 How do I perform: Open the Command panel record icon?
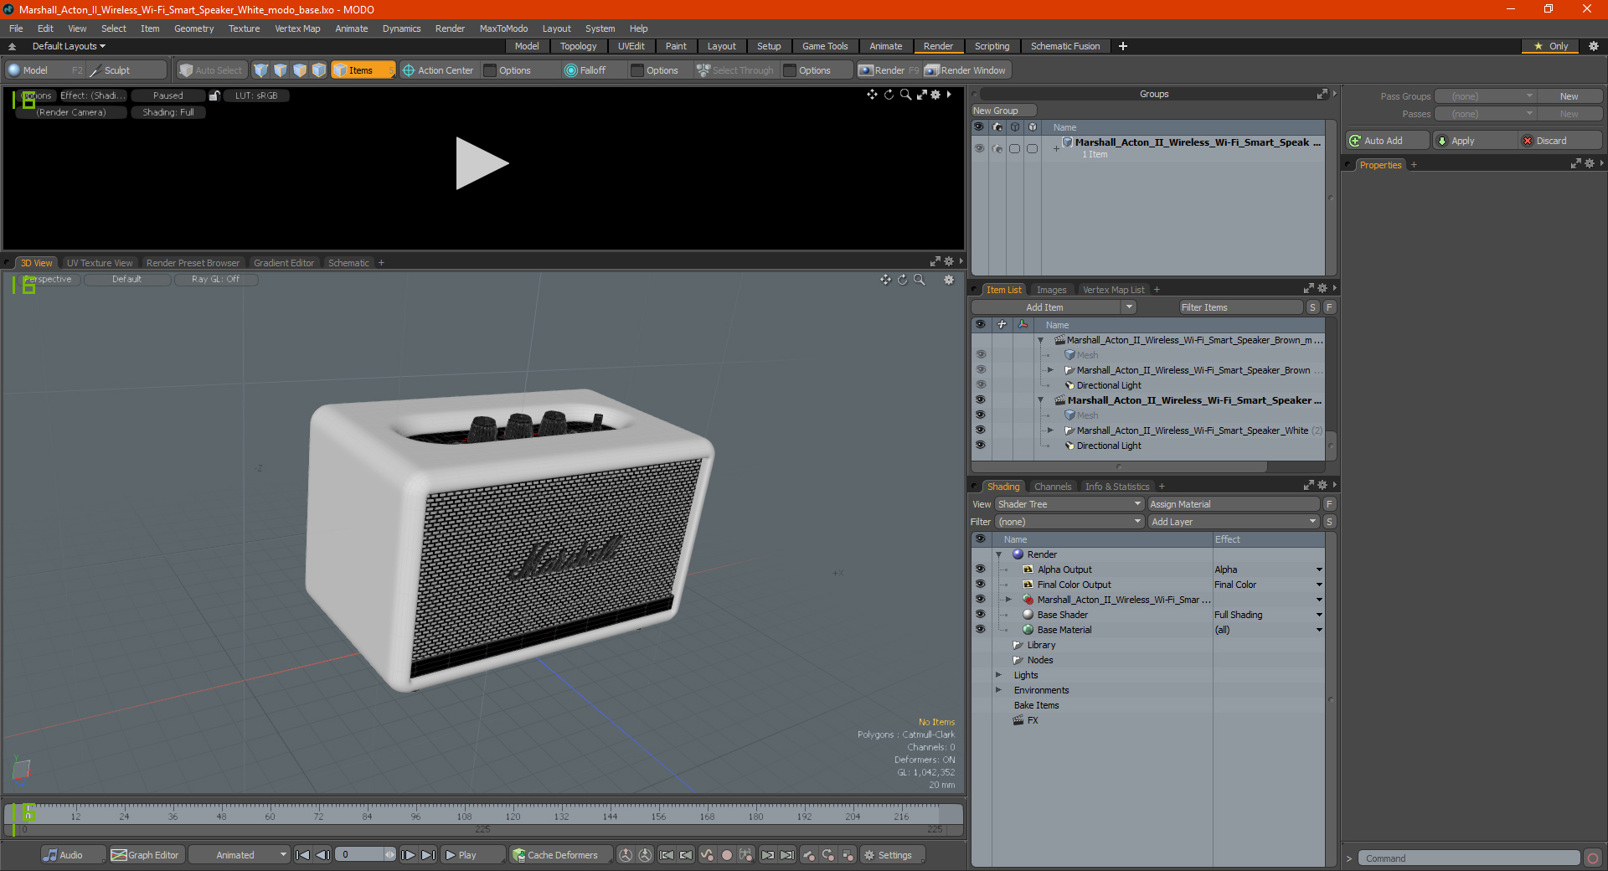(1593, 858)
